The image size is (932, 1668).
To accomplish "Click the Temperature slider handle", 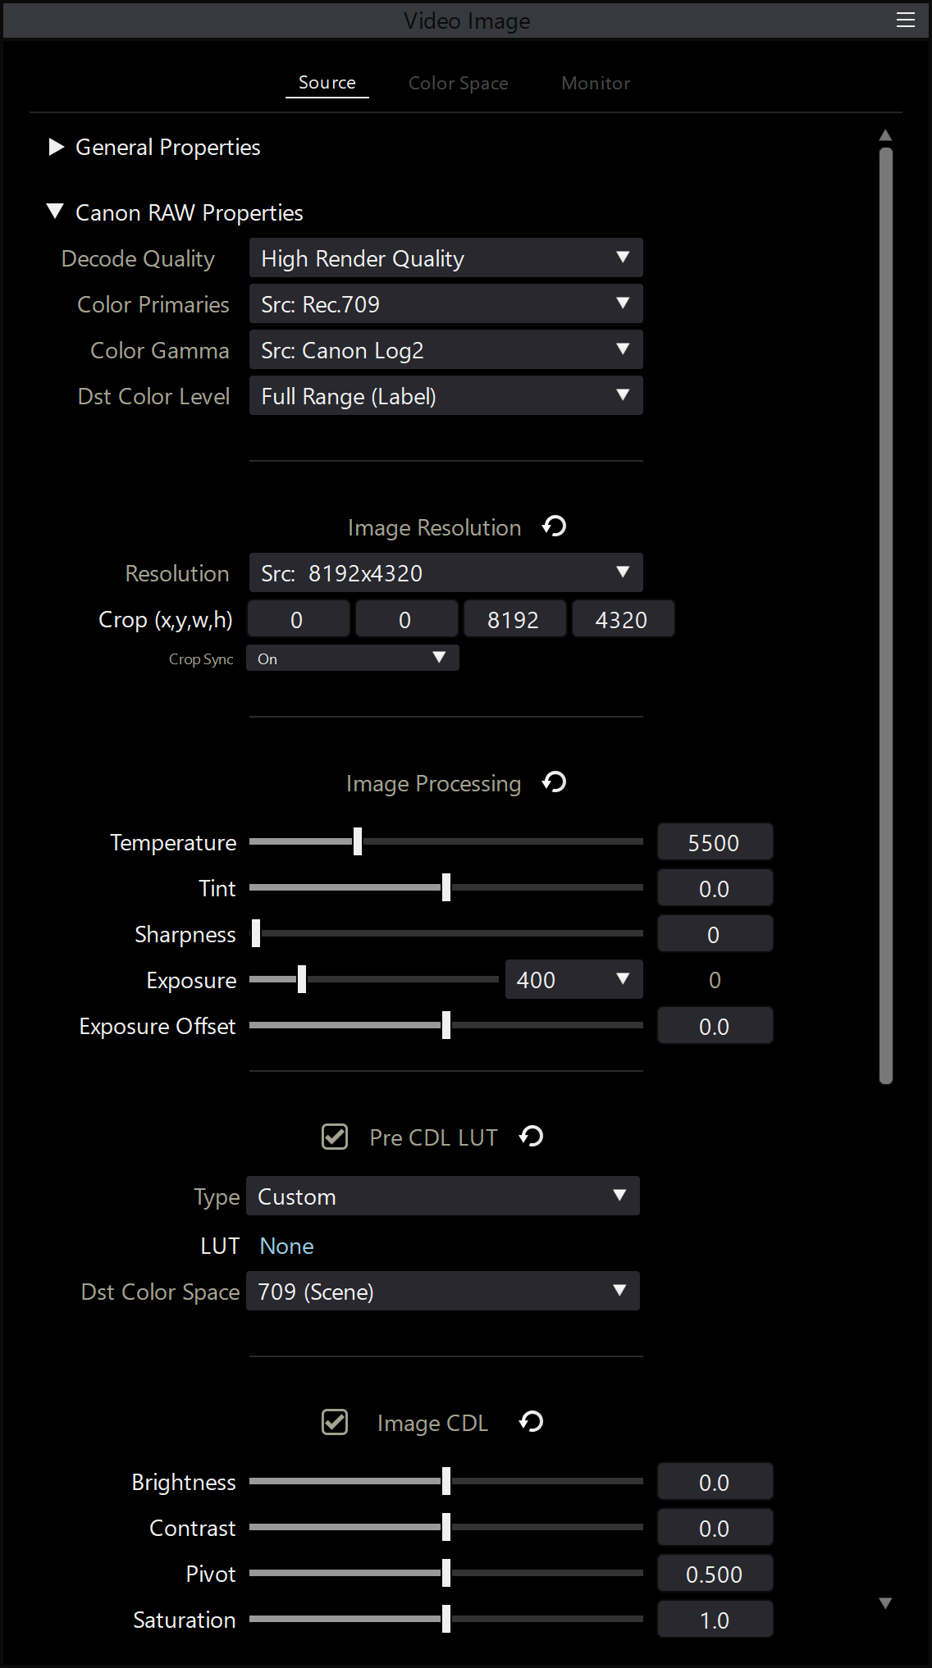I will pyautogui.click(x=358, y=841).
